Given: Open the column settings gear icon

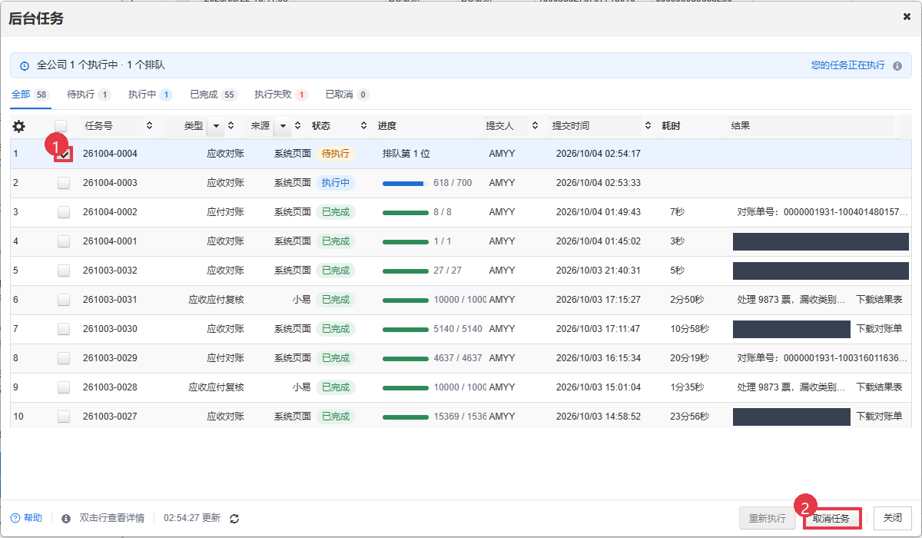Looking at the screenshot, I should [x=19, y=126].
